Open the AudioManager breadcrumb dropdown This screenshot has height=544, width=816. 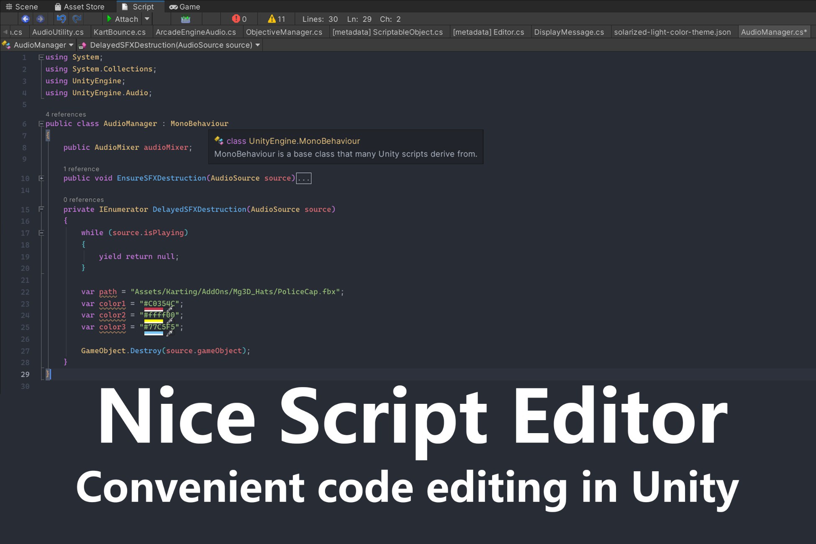pyautogui.click(x=71, y=45)
